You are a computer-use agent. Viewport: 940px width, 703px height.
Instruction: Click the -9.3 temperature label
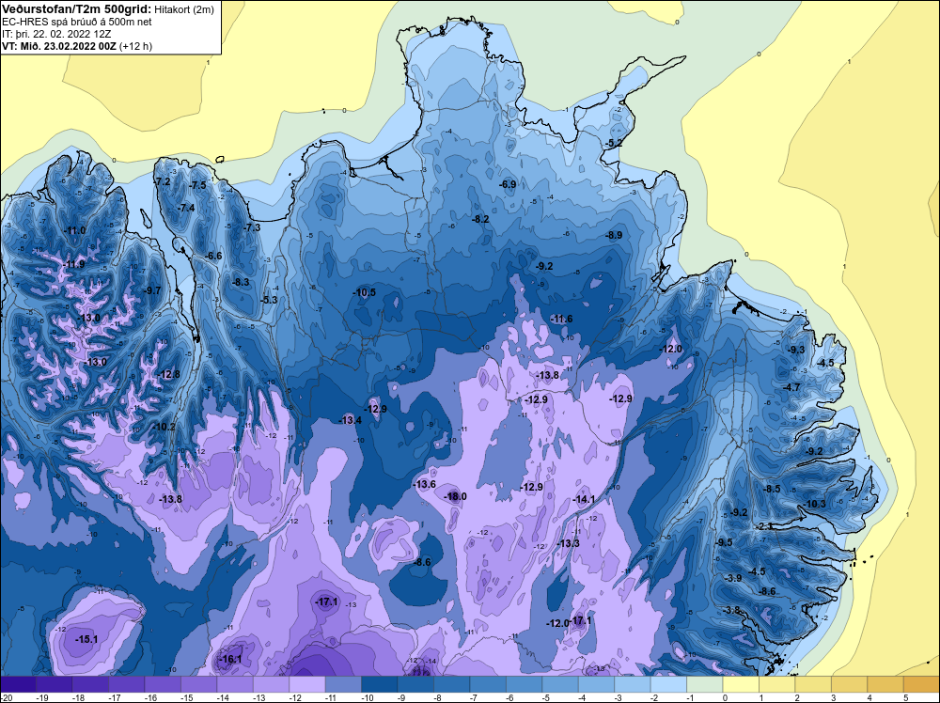[796, 350]
